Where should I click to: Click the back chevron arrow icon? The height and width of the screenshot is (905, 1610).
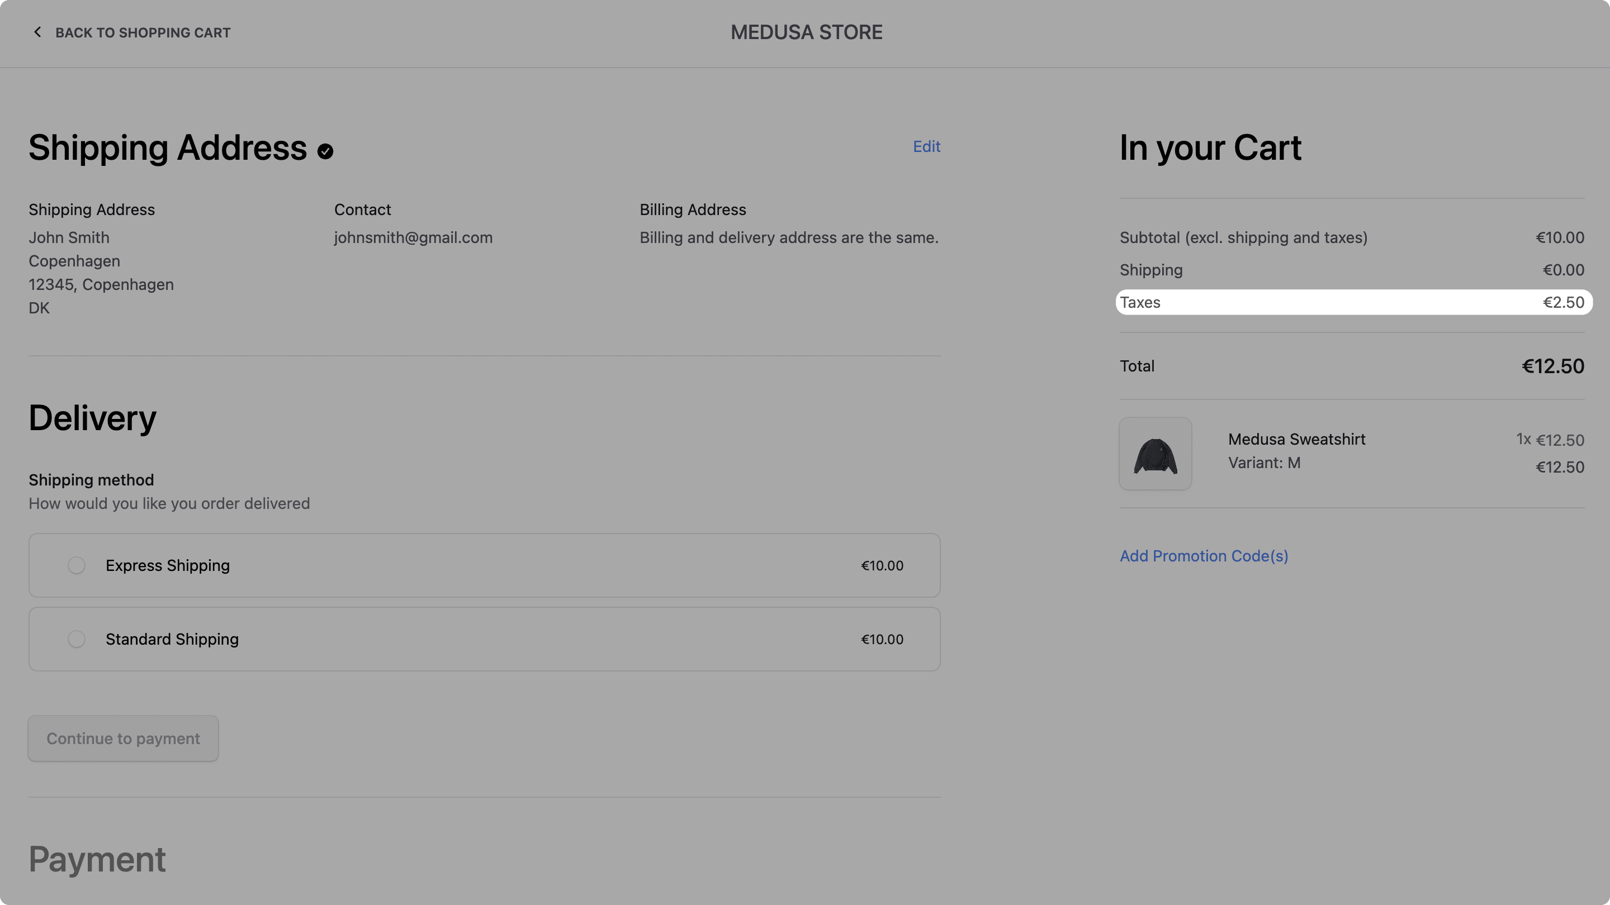pyautogui.click(x=37, y=32)
